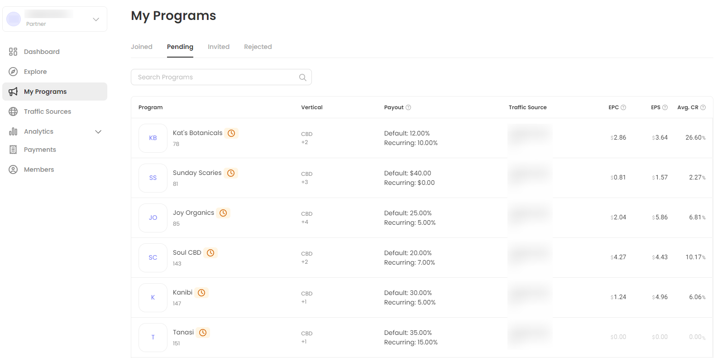The width and height of the screenshot is (722, 358).
Task: Open the Joy Organics program
Action: 193,213
